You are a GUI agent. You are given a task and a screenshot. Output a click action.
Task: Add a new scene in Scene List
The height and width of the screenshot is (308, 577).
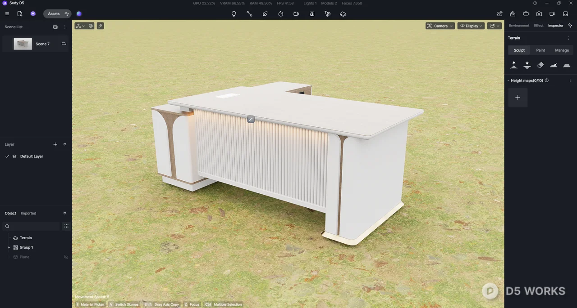55,27
